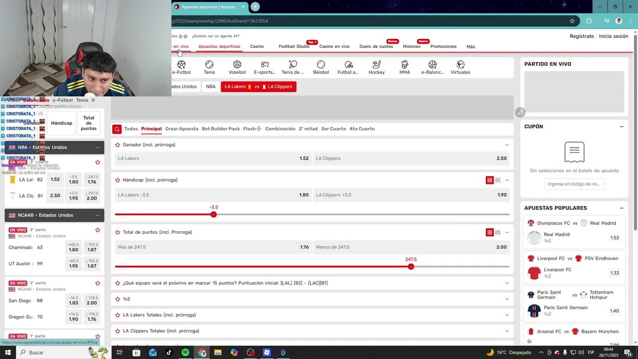Bet on LA Lakers to win at 1.52
Screen dimensions: 638x359
[213, 159]
